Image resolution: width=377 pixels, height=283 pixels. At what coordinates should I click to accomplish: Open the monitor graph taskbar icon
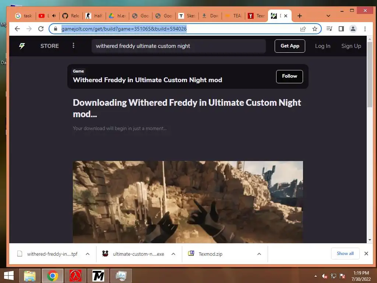pos(121,276)
